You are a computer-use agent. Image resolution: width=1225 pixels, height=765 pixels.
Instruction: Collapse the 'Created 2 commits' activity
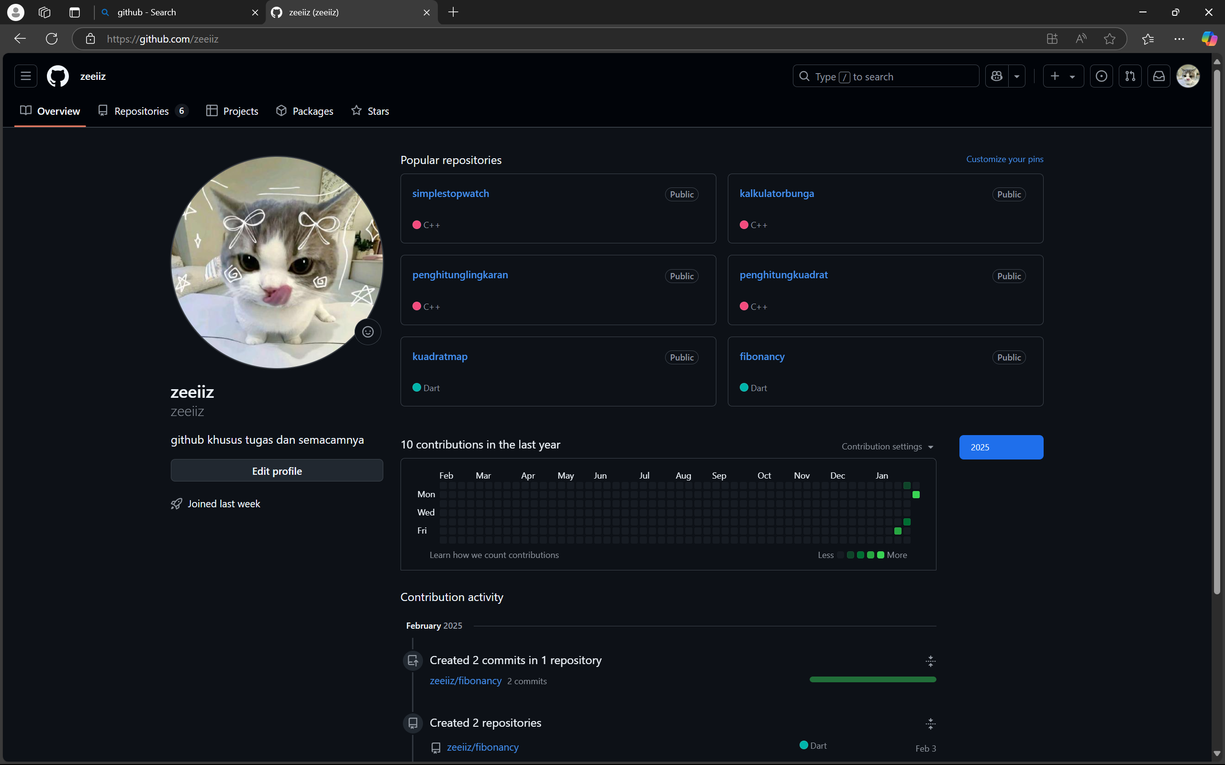pos(930,661)
